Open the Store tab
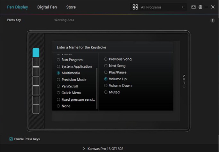 point(71,7)
